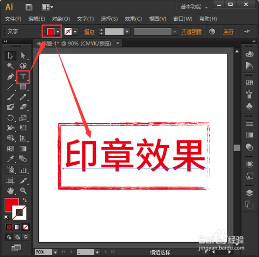Open the arrange documents dropdown
The image size is (259, 257).
48,7
